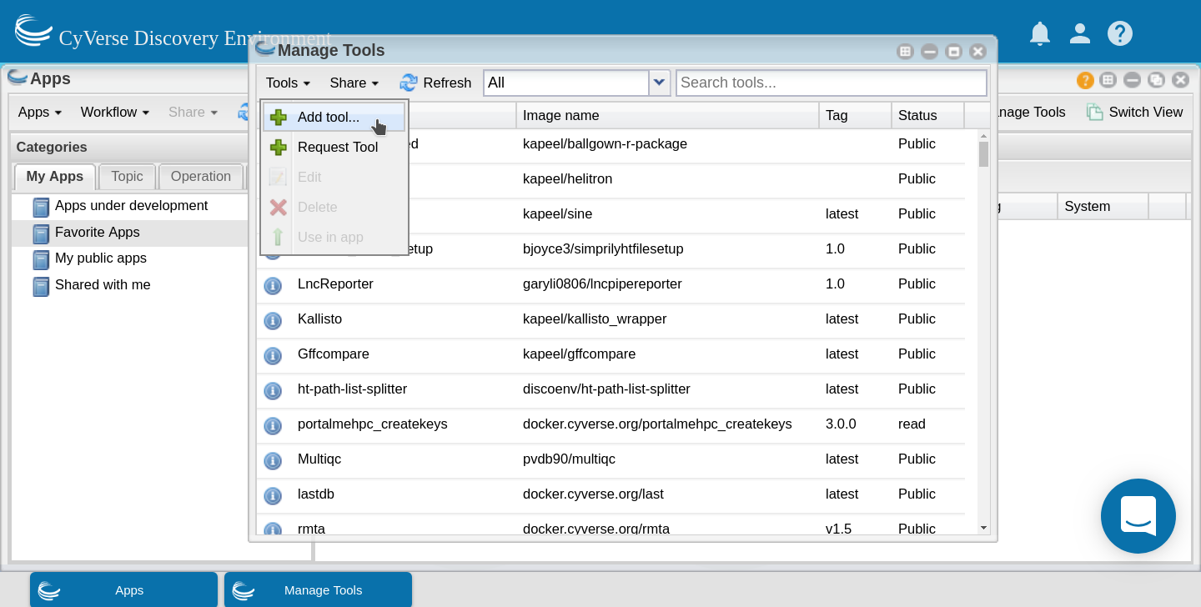Click the Switch View button in Apps window
Viewport: 1201px width, 607px height.
pyautogui.click(x=1134, y=112)
